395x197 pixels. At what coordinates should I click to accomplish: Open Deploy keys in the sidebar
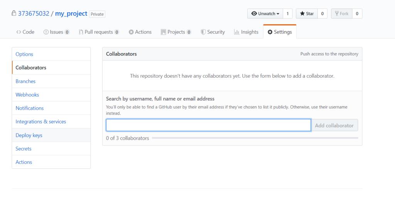[51, 135]
